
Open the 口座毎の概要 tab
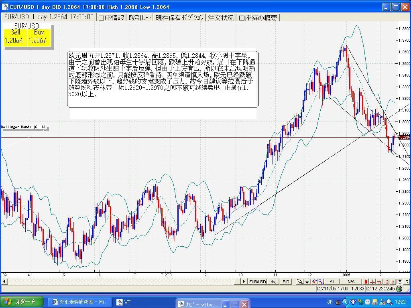258,18
